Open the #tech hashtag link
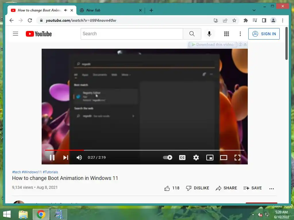294x220 pixels. point(16,172)
